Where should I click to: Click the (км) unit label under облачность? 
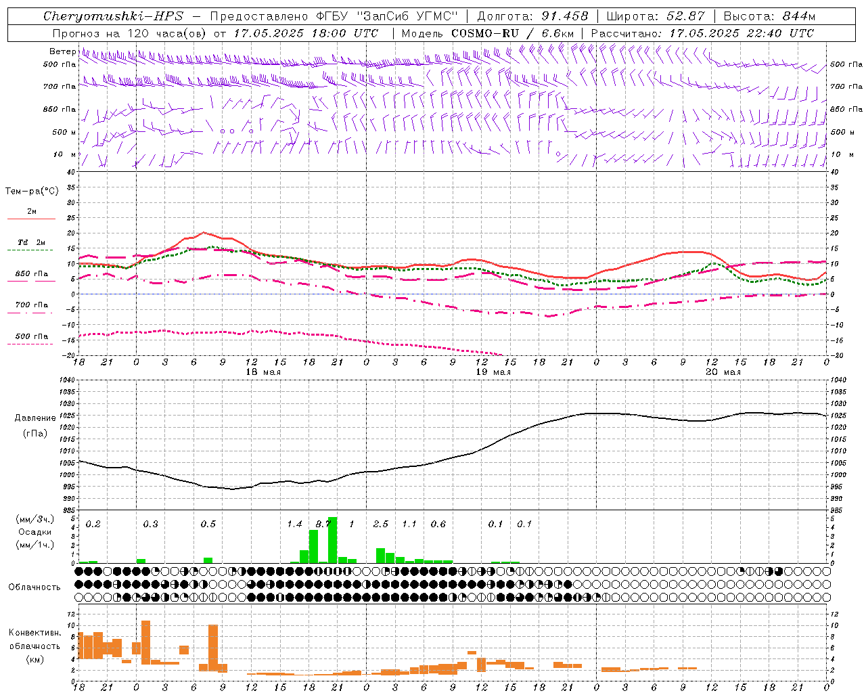pyautogui.click(x=35, y=658)
